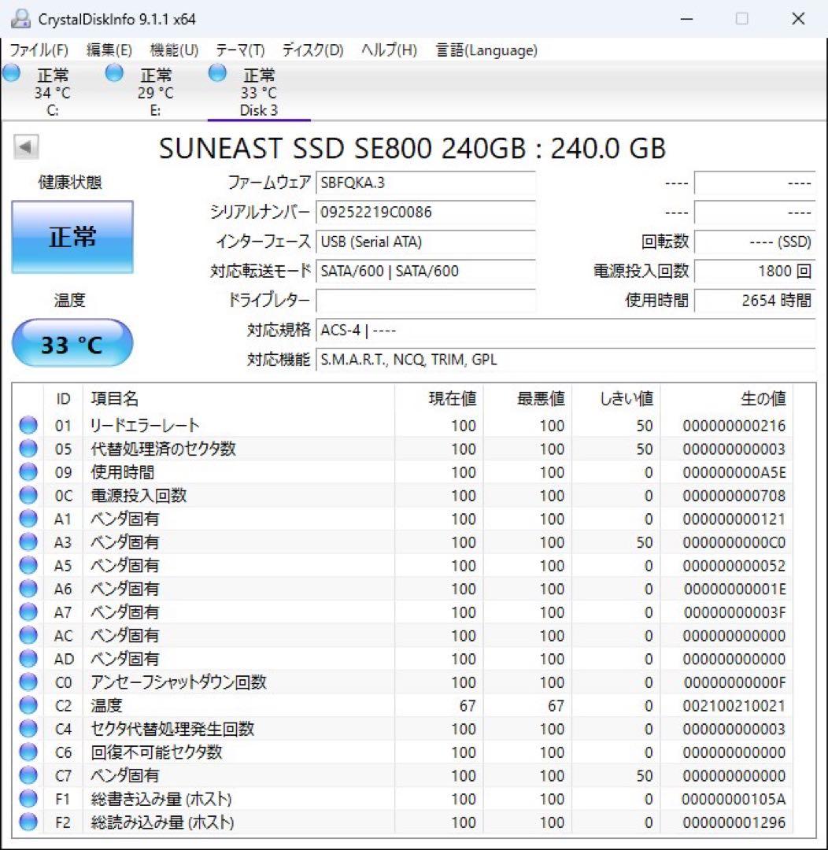Open the ディスク(D) menu
828x850 pixels.
click(x=312, y=50)
